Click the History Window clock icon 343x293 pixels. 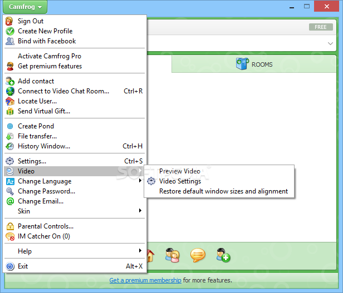(10, 146)
